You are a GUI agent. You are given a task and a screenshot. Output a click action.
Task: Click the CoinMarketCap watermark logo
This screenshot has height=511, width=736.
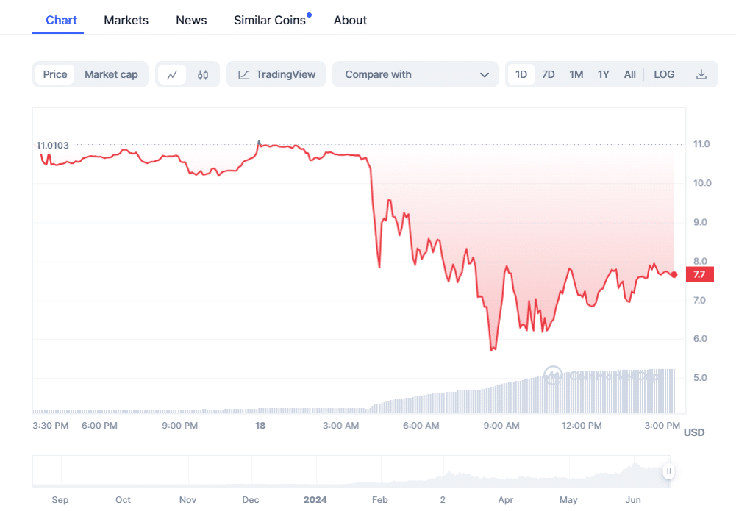click(x=553, y=376)
